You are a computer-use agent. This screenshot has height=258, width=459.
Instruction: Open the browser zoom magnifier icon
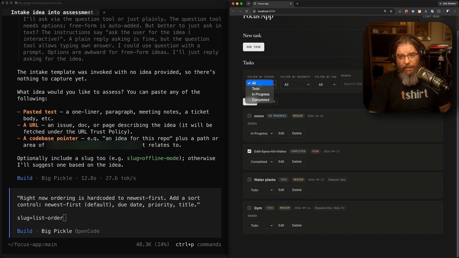(385, 11)
